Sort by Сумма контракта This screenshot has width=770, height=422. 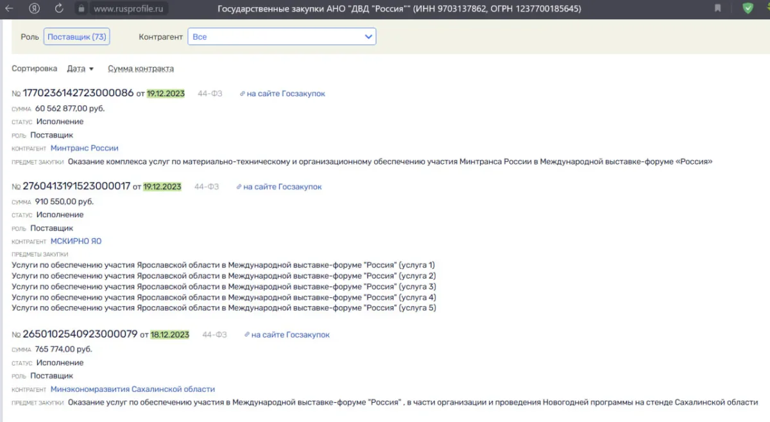click(141, 69)
